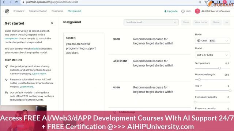234x131 pixels.
Task: Go back using browser back arrow
Action: point(4,2)
